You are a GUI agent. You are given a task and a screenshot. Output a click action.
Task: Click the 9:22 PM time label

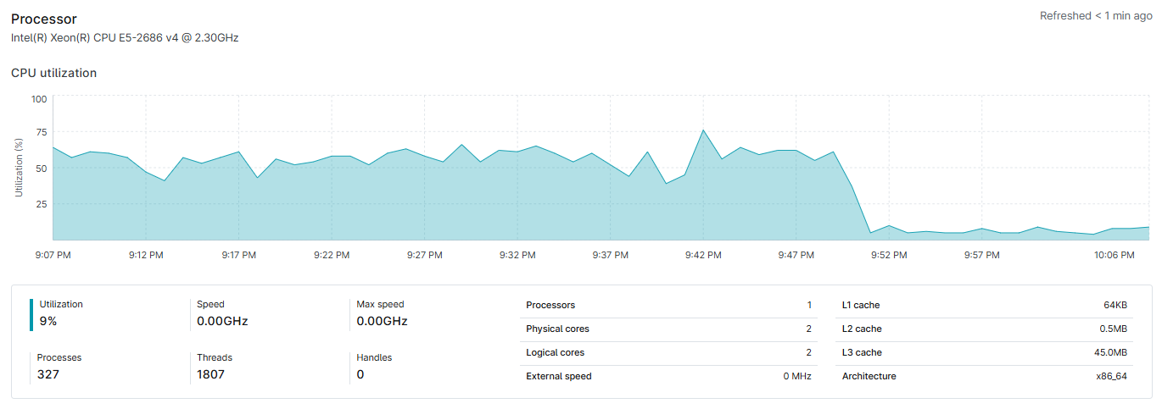[332, 255]
